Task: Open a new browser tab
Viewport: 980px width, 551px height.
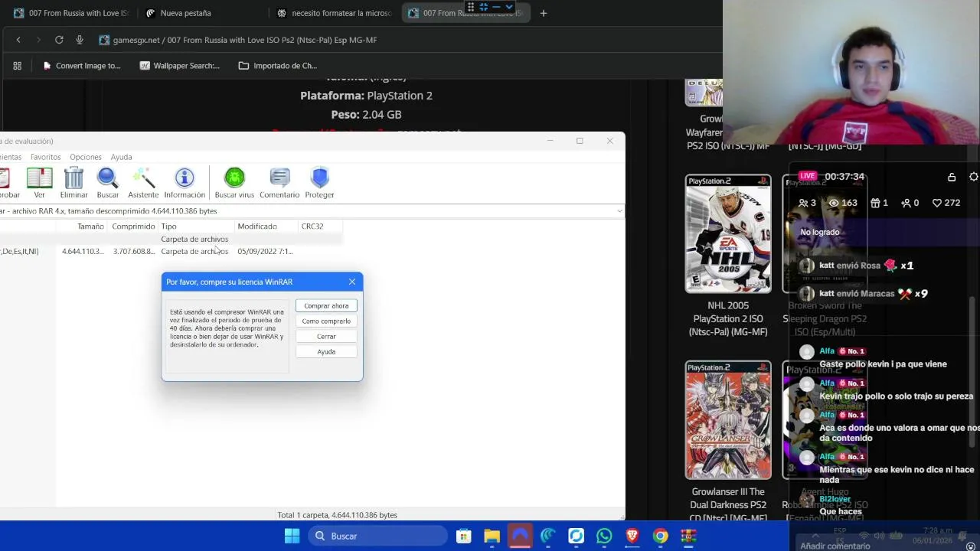Action: click(544, 13)
